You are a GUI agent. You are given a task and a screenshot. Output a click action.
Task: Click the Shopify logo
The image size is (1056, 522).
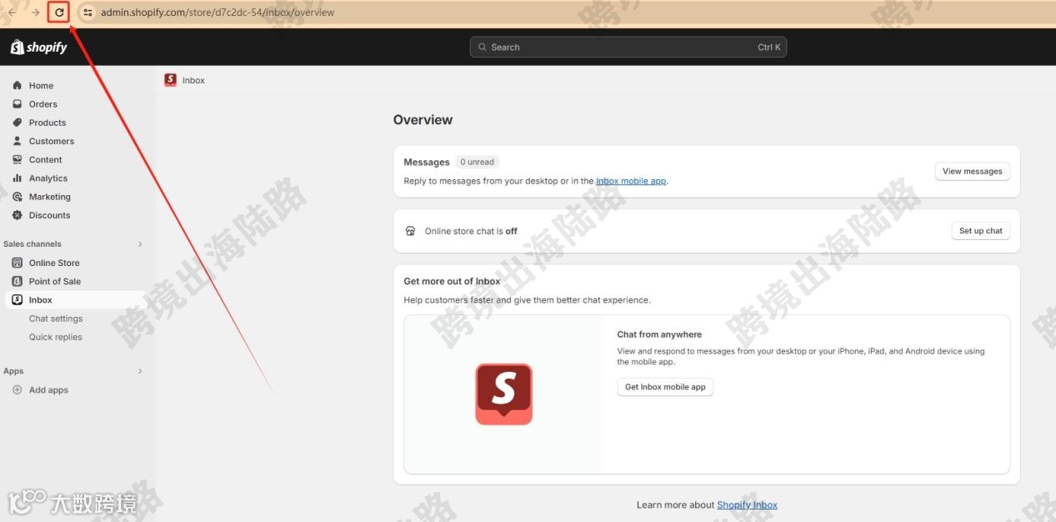point(39,48)
